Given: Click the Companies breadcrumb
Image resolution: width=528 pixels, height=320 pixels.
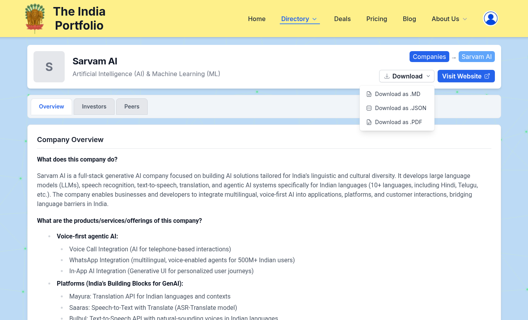Looking at the screenshot, I should click(429, 57).
